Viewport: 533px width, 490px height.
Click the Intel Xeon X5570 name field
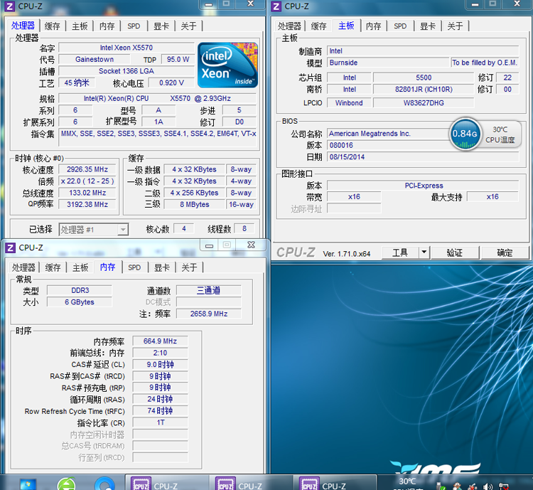click(x=126, y=48)
